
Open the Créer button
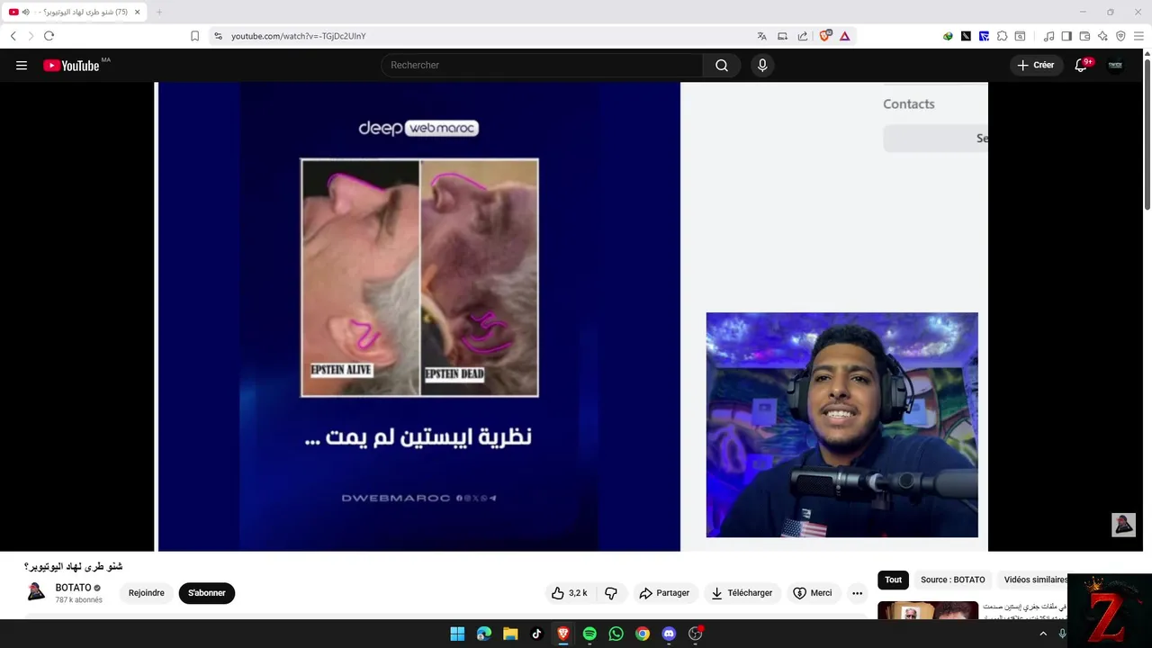1036,65
